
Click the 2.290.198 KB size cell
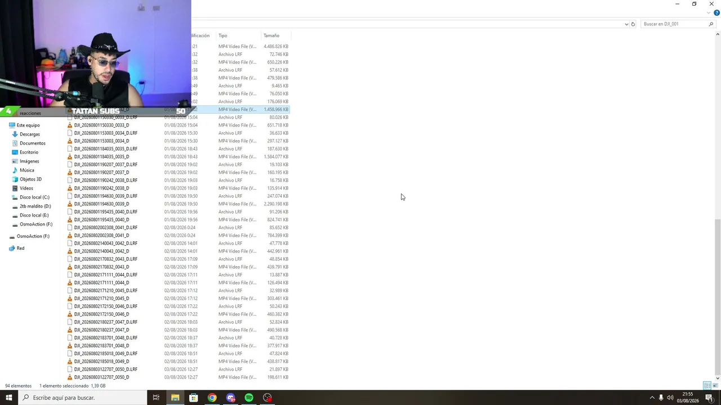(x=276, y=204)
